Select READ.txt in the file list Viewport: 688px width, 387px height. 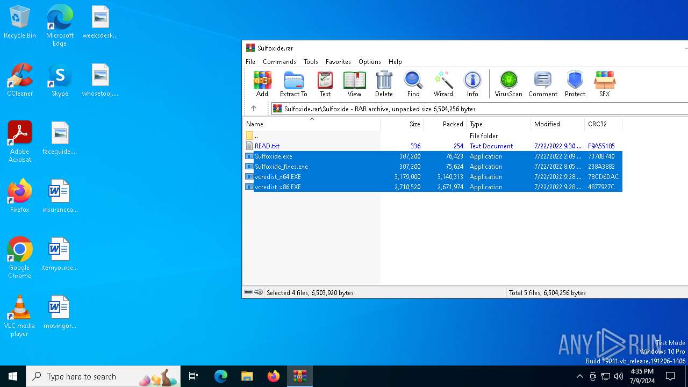tap(433, 146)
